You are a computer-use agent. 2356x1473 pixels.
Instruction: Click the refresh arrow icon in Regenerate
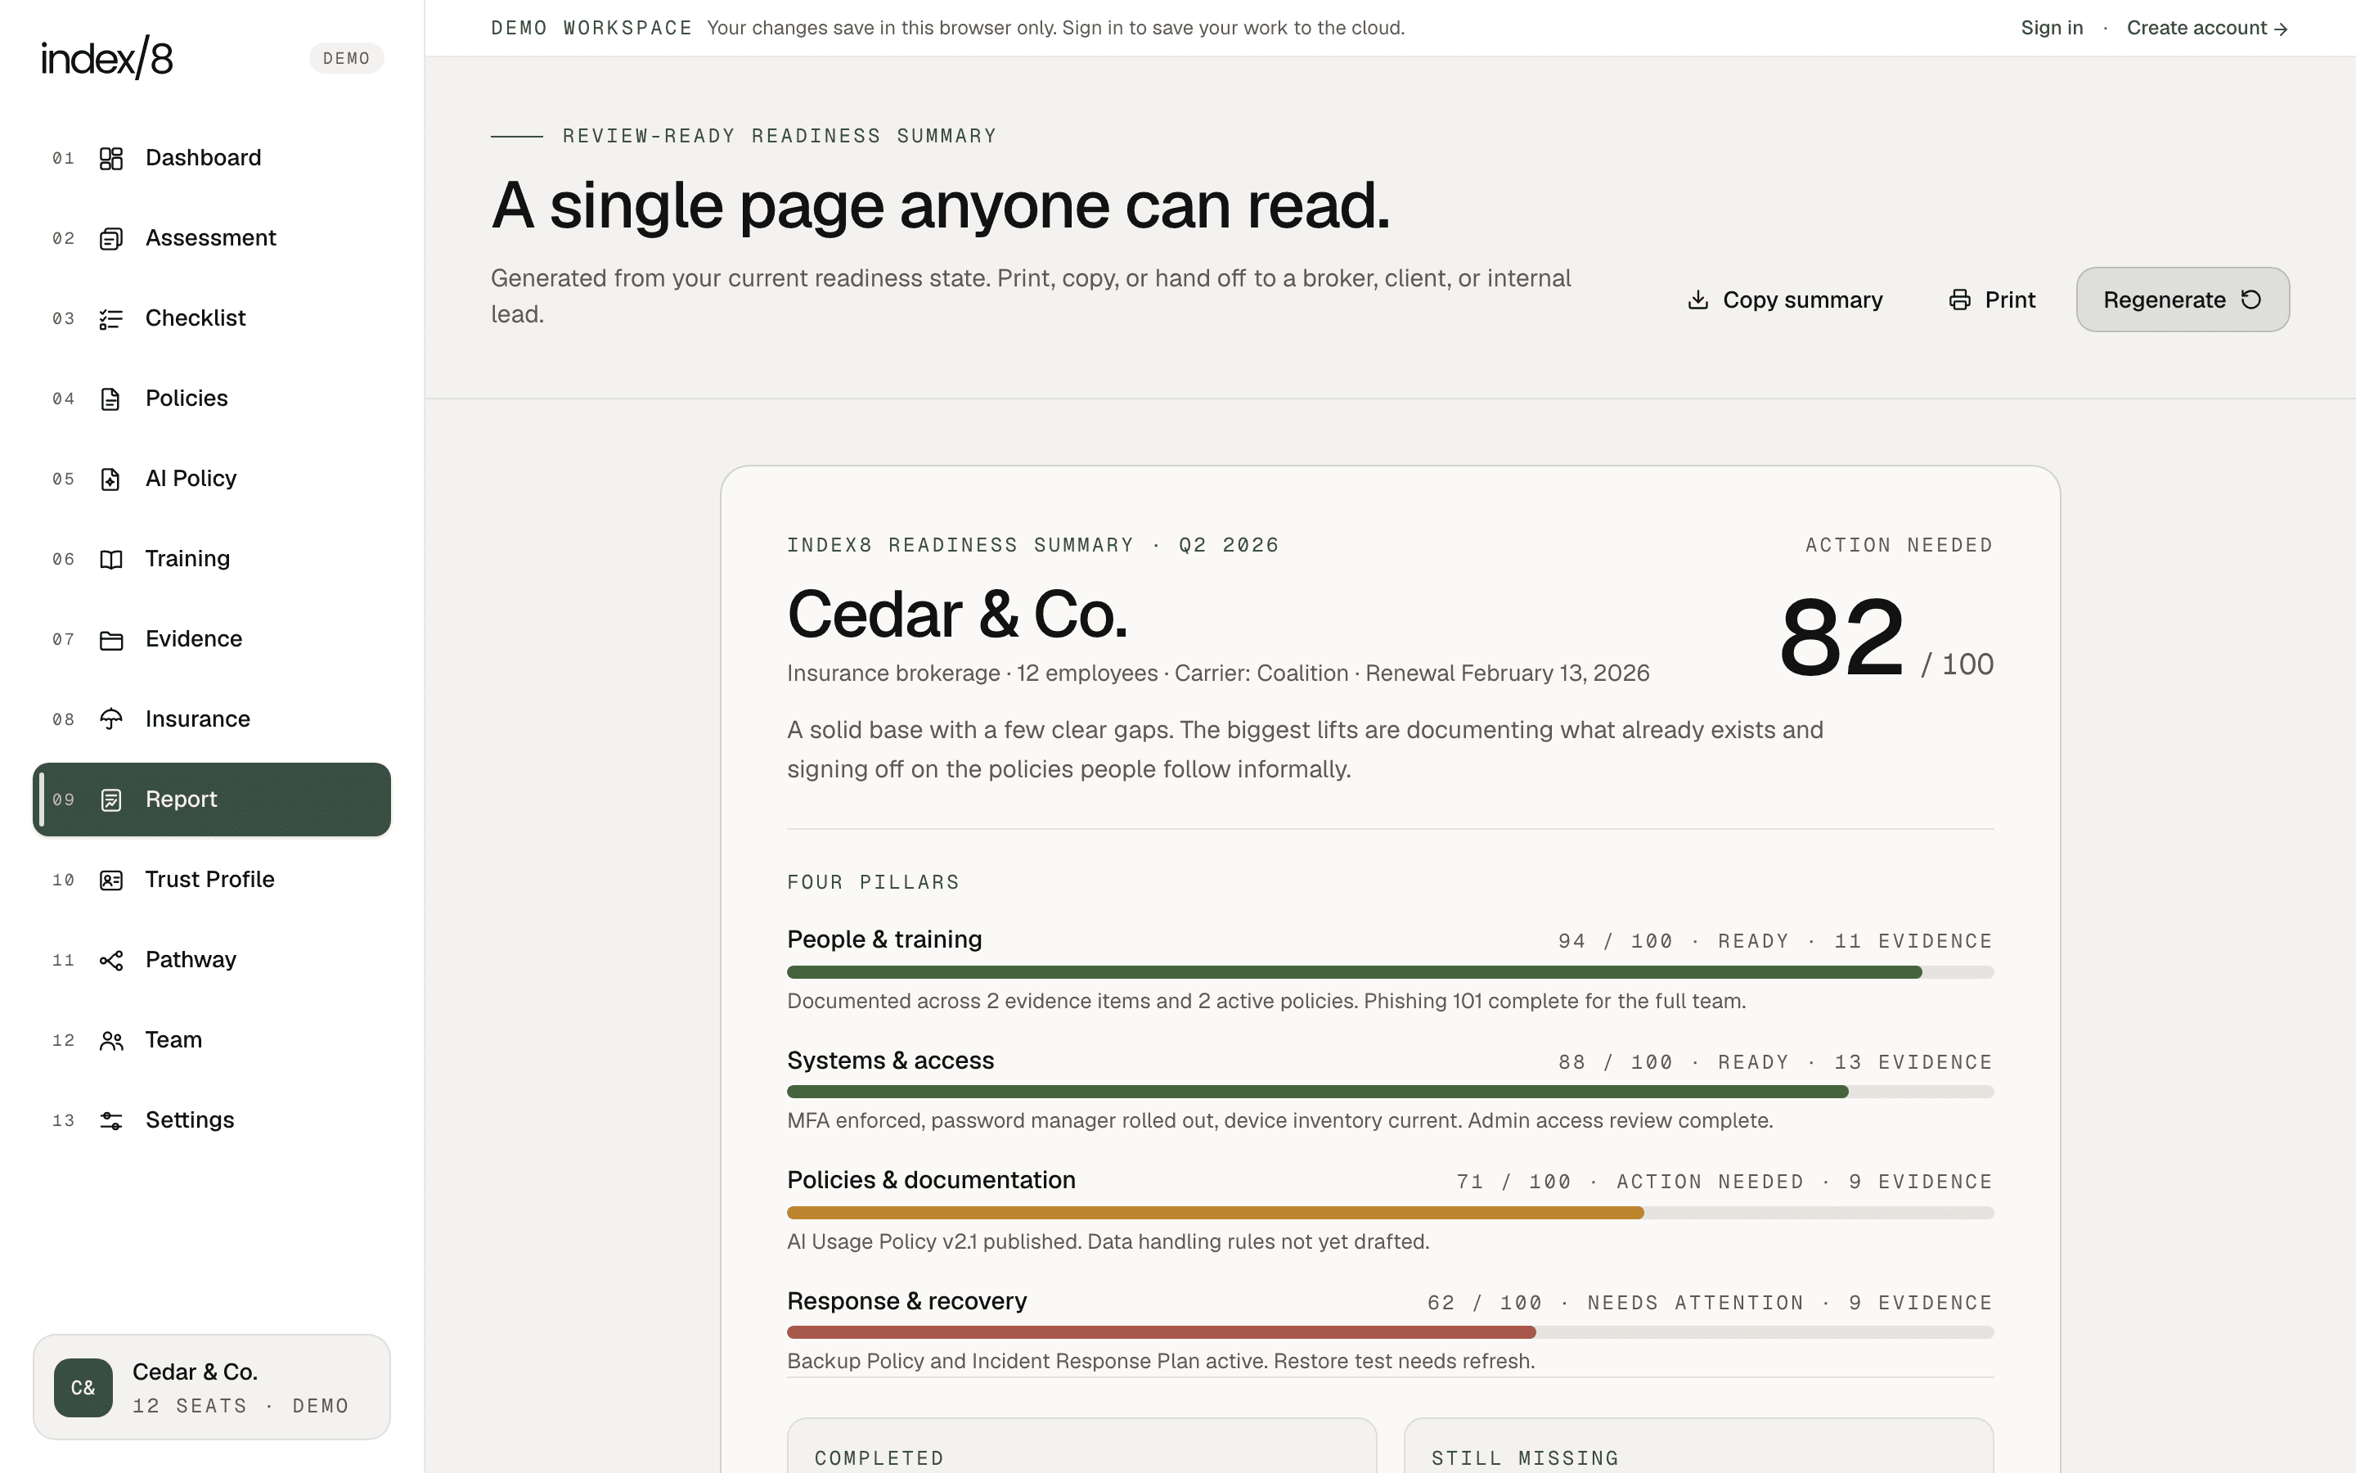click(2250, 299)
